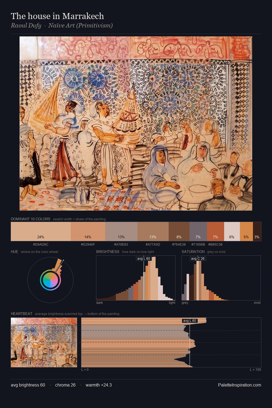Click the hue color wheel center
The height and width of the screenshot is (408, 272).
tap(50, 280)
